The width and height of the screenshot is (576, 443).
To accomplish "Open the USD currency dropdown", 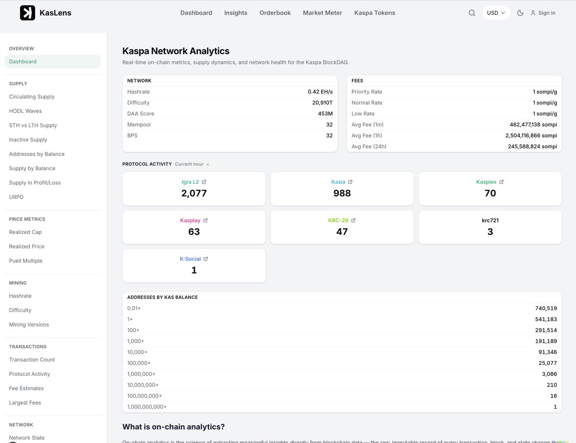I will click(x=496, y=13).
